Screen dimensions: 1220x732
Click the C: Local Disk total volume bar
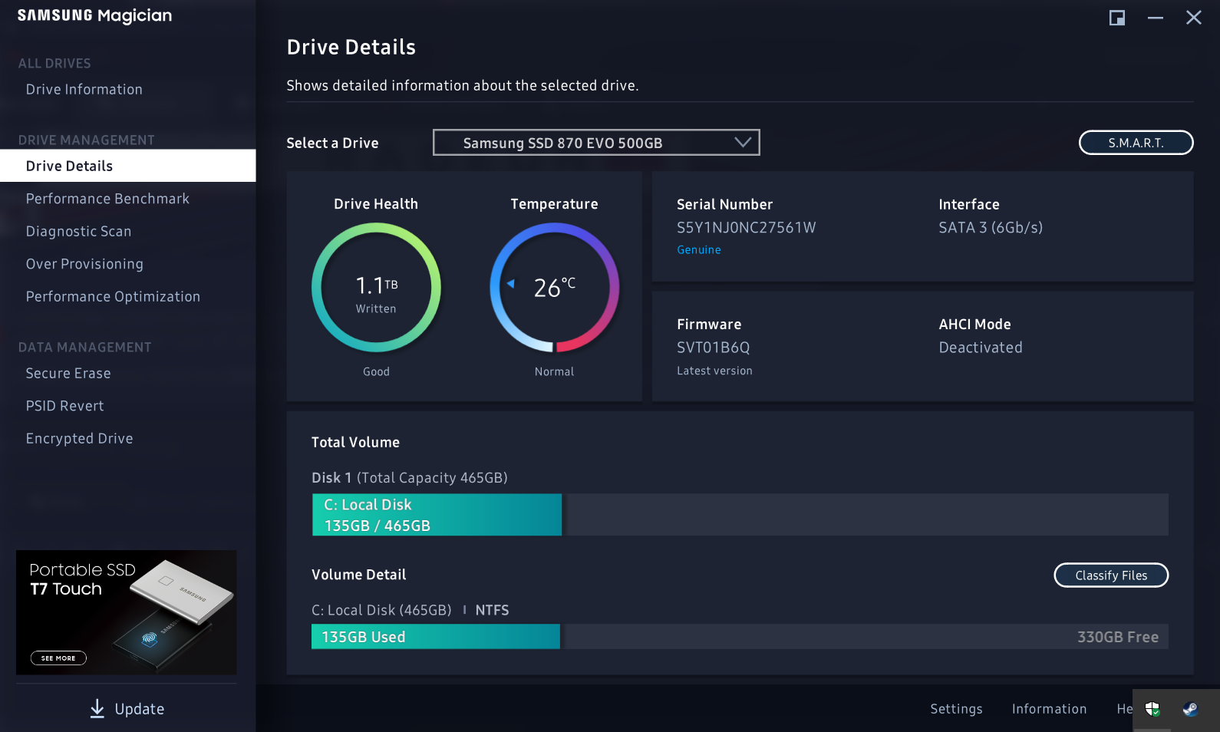[437, 515]
